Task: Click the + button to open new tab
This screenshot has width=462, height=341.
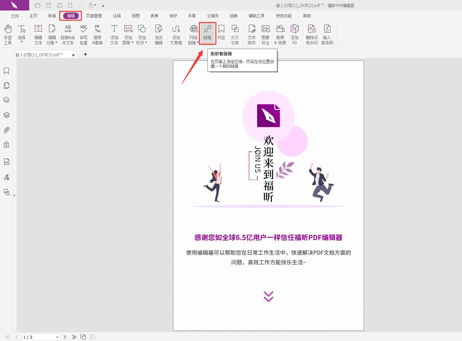Action: click(85, 54)
